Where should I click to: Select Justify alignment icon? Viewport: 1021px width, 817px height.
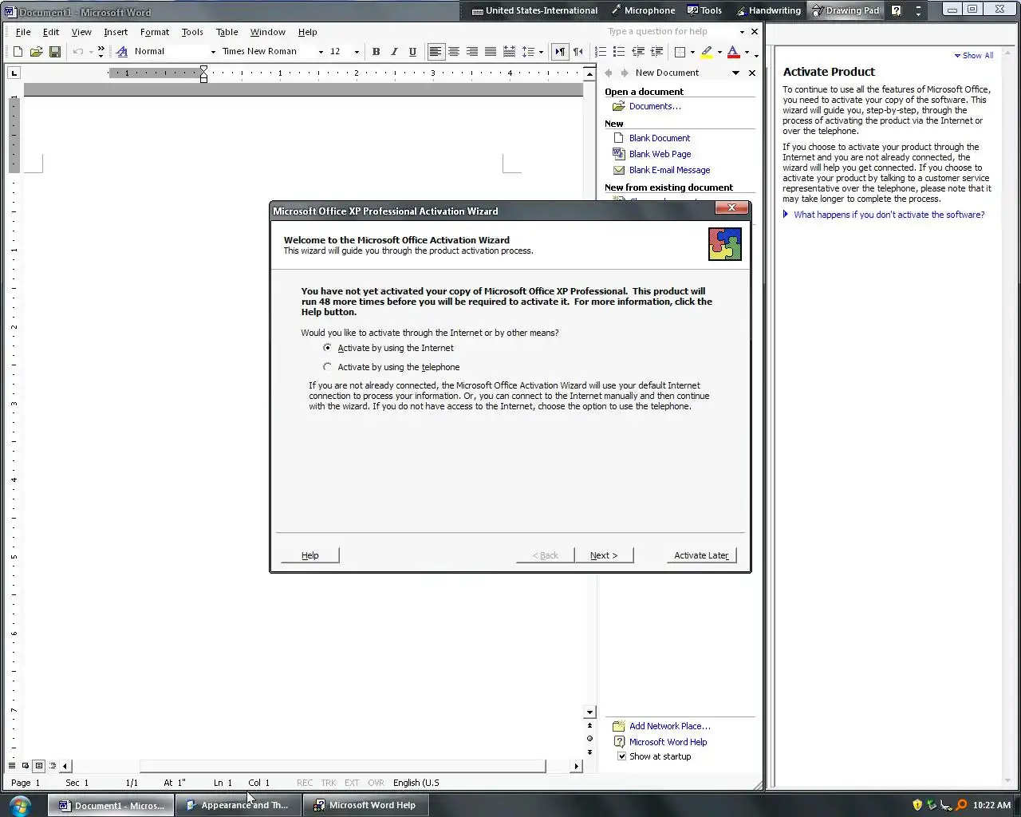point(491,52)
